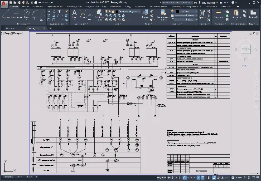The width and height of the screenshot is (261, 181).
Task: Select the Circle (Круг) tool
Action: tap(26, 14)
